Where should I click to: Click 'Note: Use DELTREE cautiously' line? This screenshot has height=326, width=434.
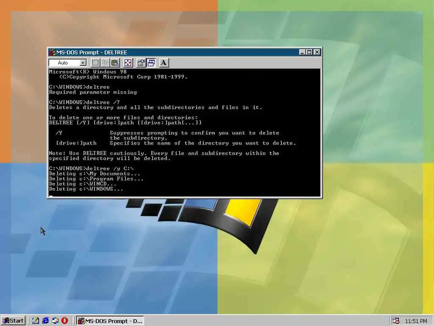click(164, 153)
